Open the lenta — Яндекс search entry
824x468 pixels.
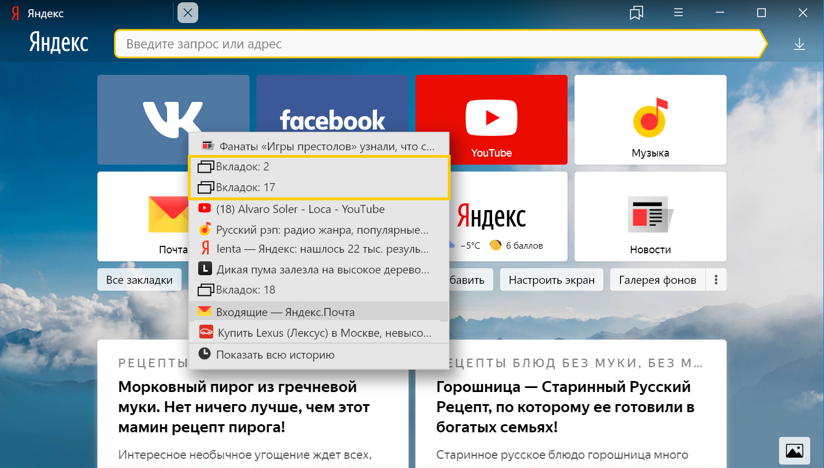click(x=319, y=249)
